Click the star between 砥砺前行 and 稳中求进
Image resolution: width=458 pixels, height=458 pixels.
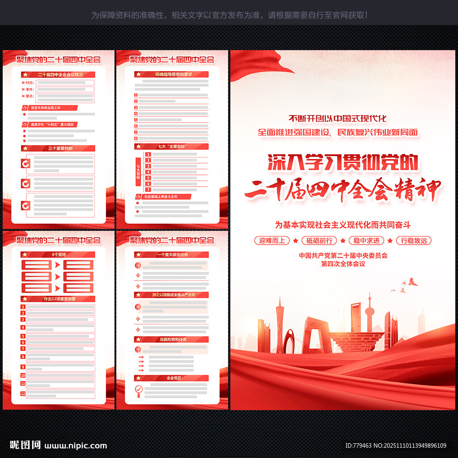(x=343, y=241)
